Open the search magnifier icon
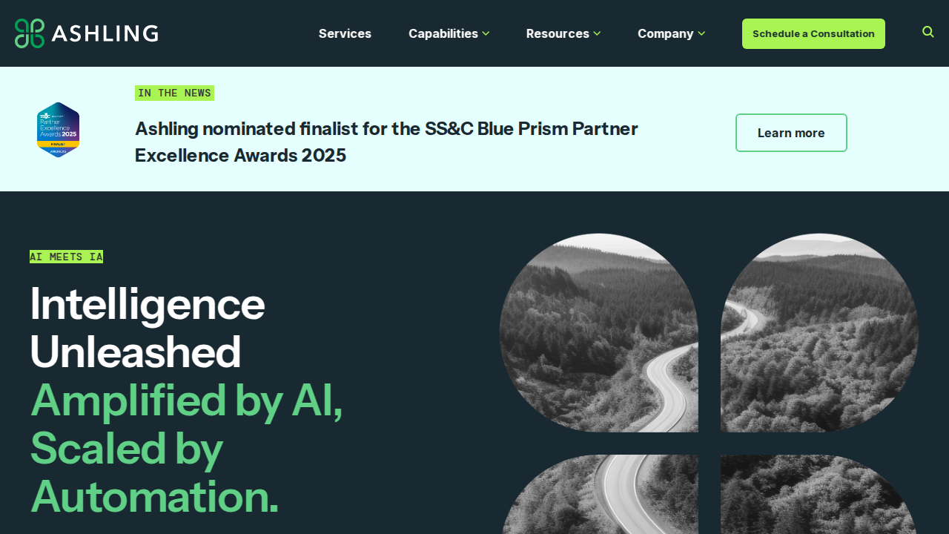This screenshot has width=949, height=534. [x=928, y=32]
